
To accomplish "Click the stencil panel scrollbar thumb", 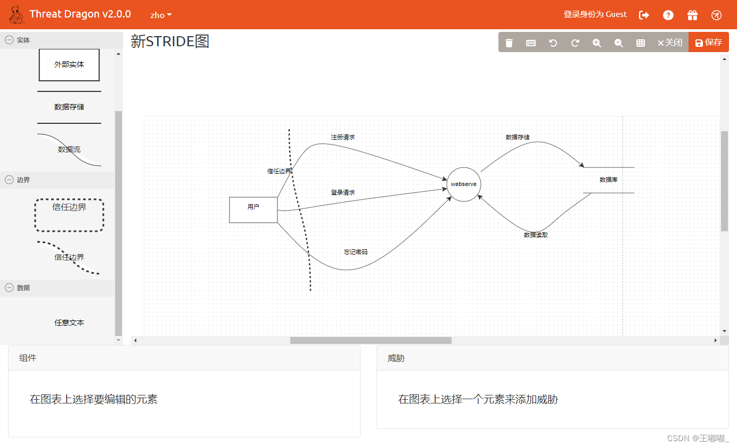I will [x=118, y=223].
